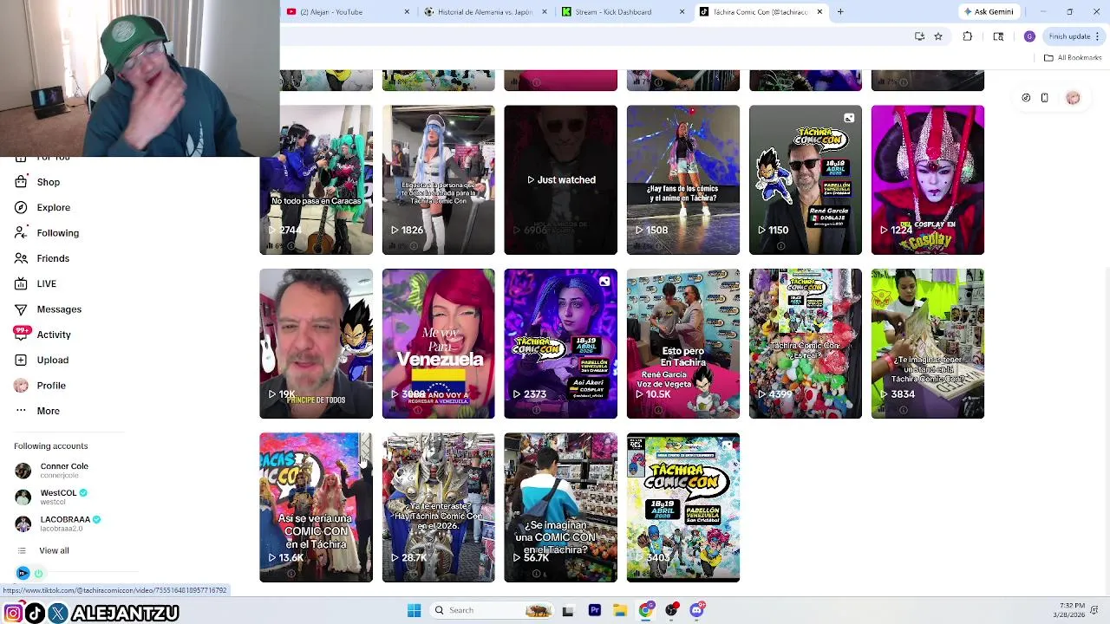Screen dimensions: 1110x624
Task: Open the Google profile avatar
Action: pyautogui.click(x=1029, y=36)
